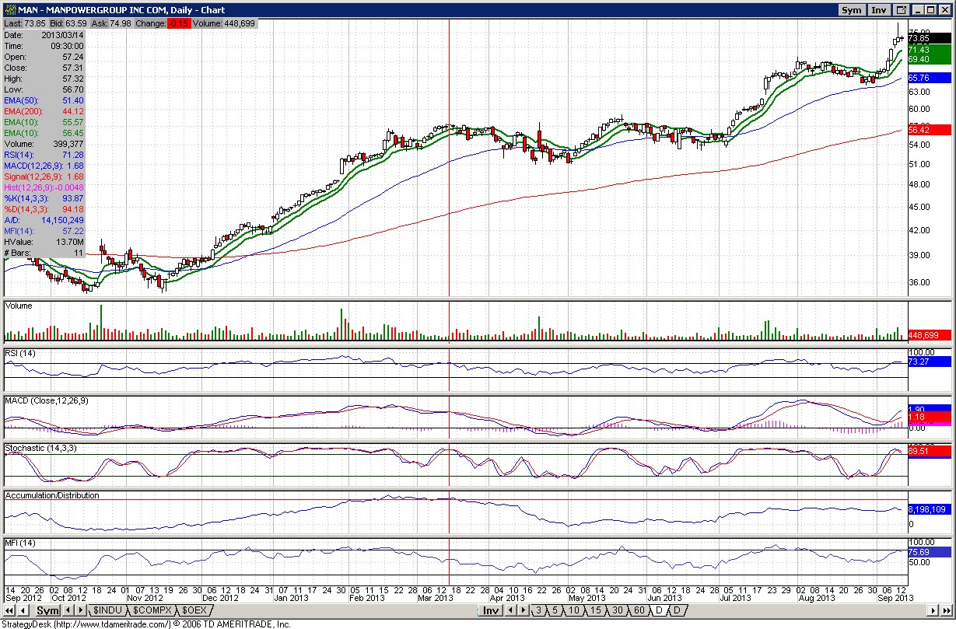Click the RSI(14) 71.28 row in data panel
This screenshot has height=629, width=956.
[x=44, y=155]
